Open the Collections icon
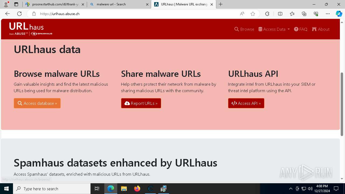The image size is (345, 194). 304,14
